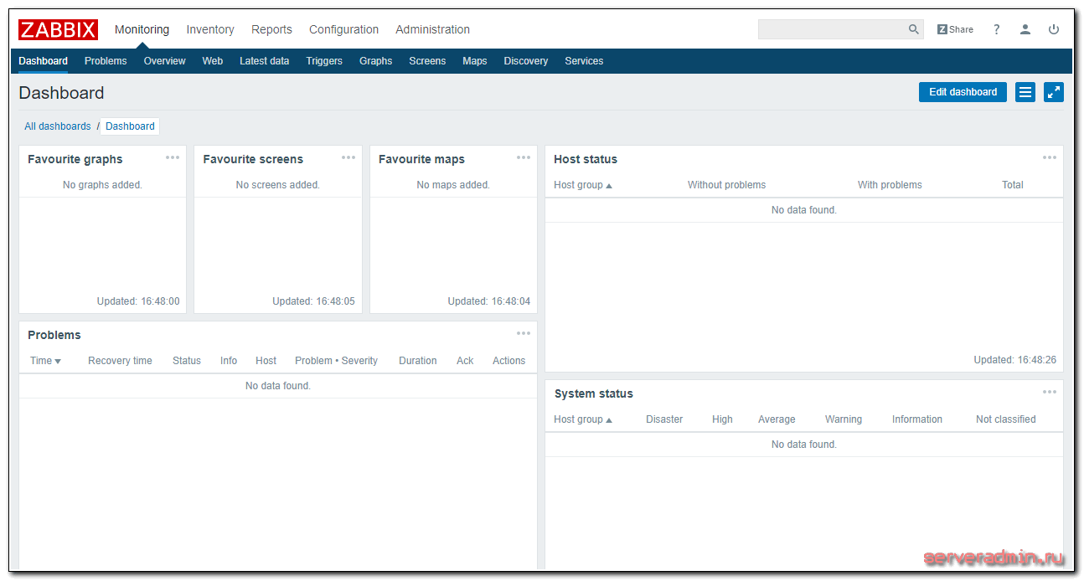Open the All dashboards link

[x=57, y=126]
